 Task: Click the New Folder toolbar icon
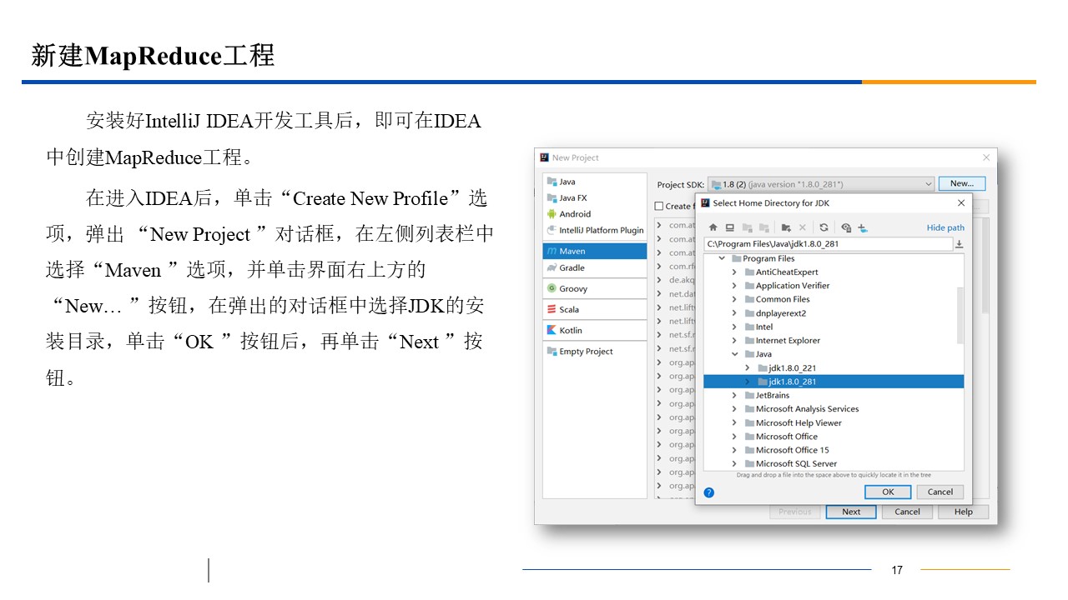pos(786,227)
